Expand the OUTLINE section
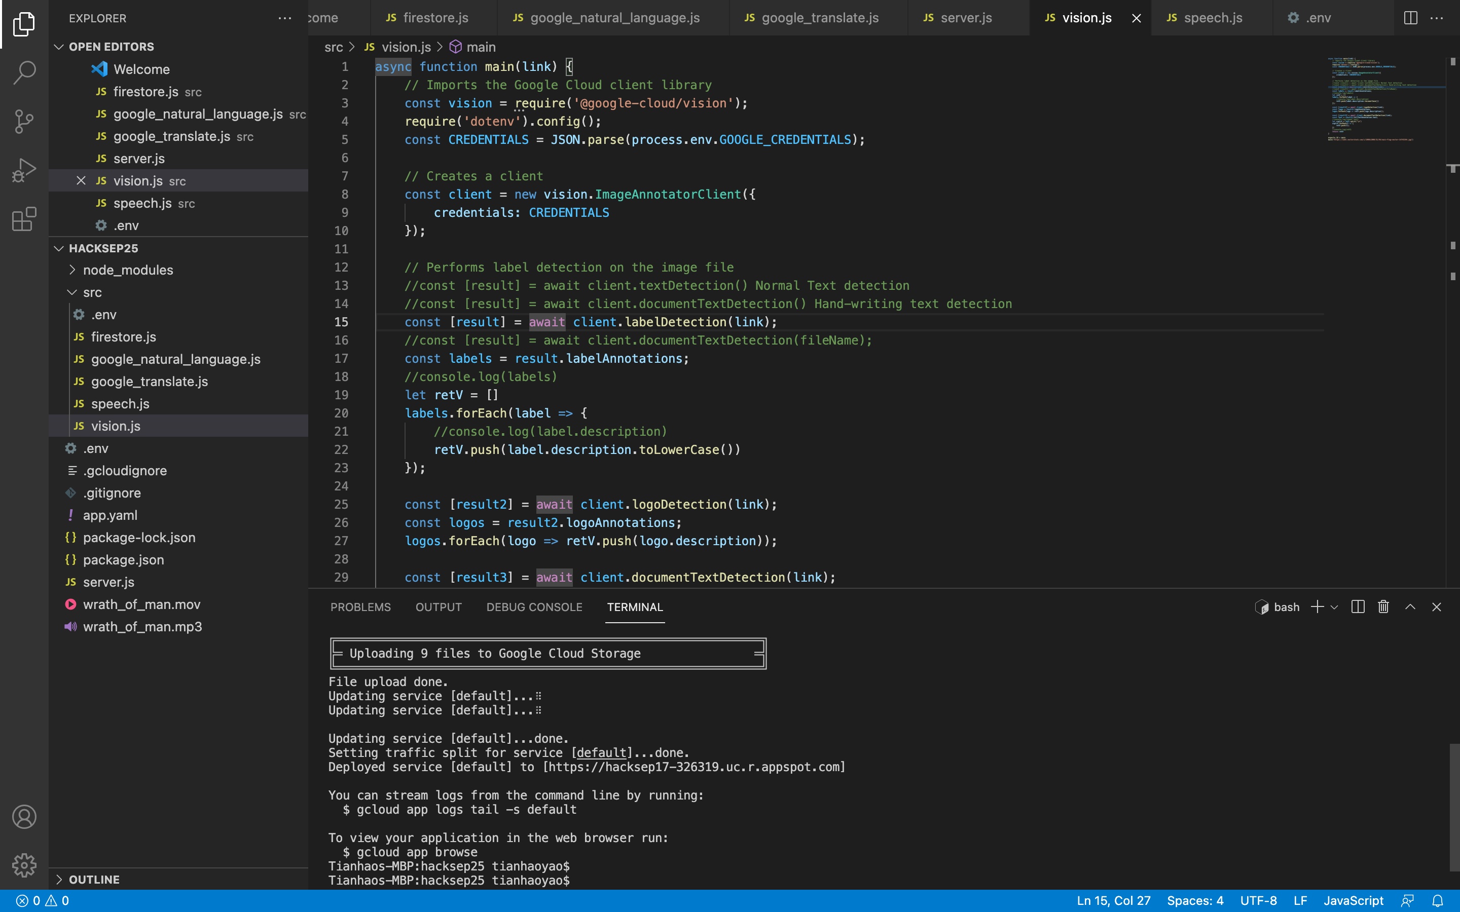Image resolution: width=1460 pixels, height=912 pixels. click(94, 880)
